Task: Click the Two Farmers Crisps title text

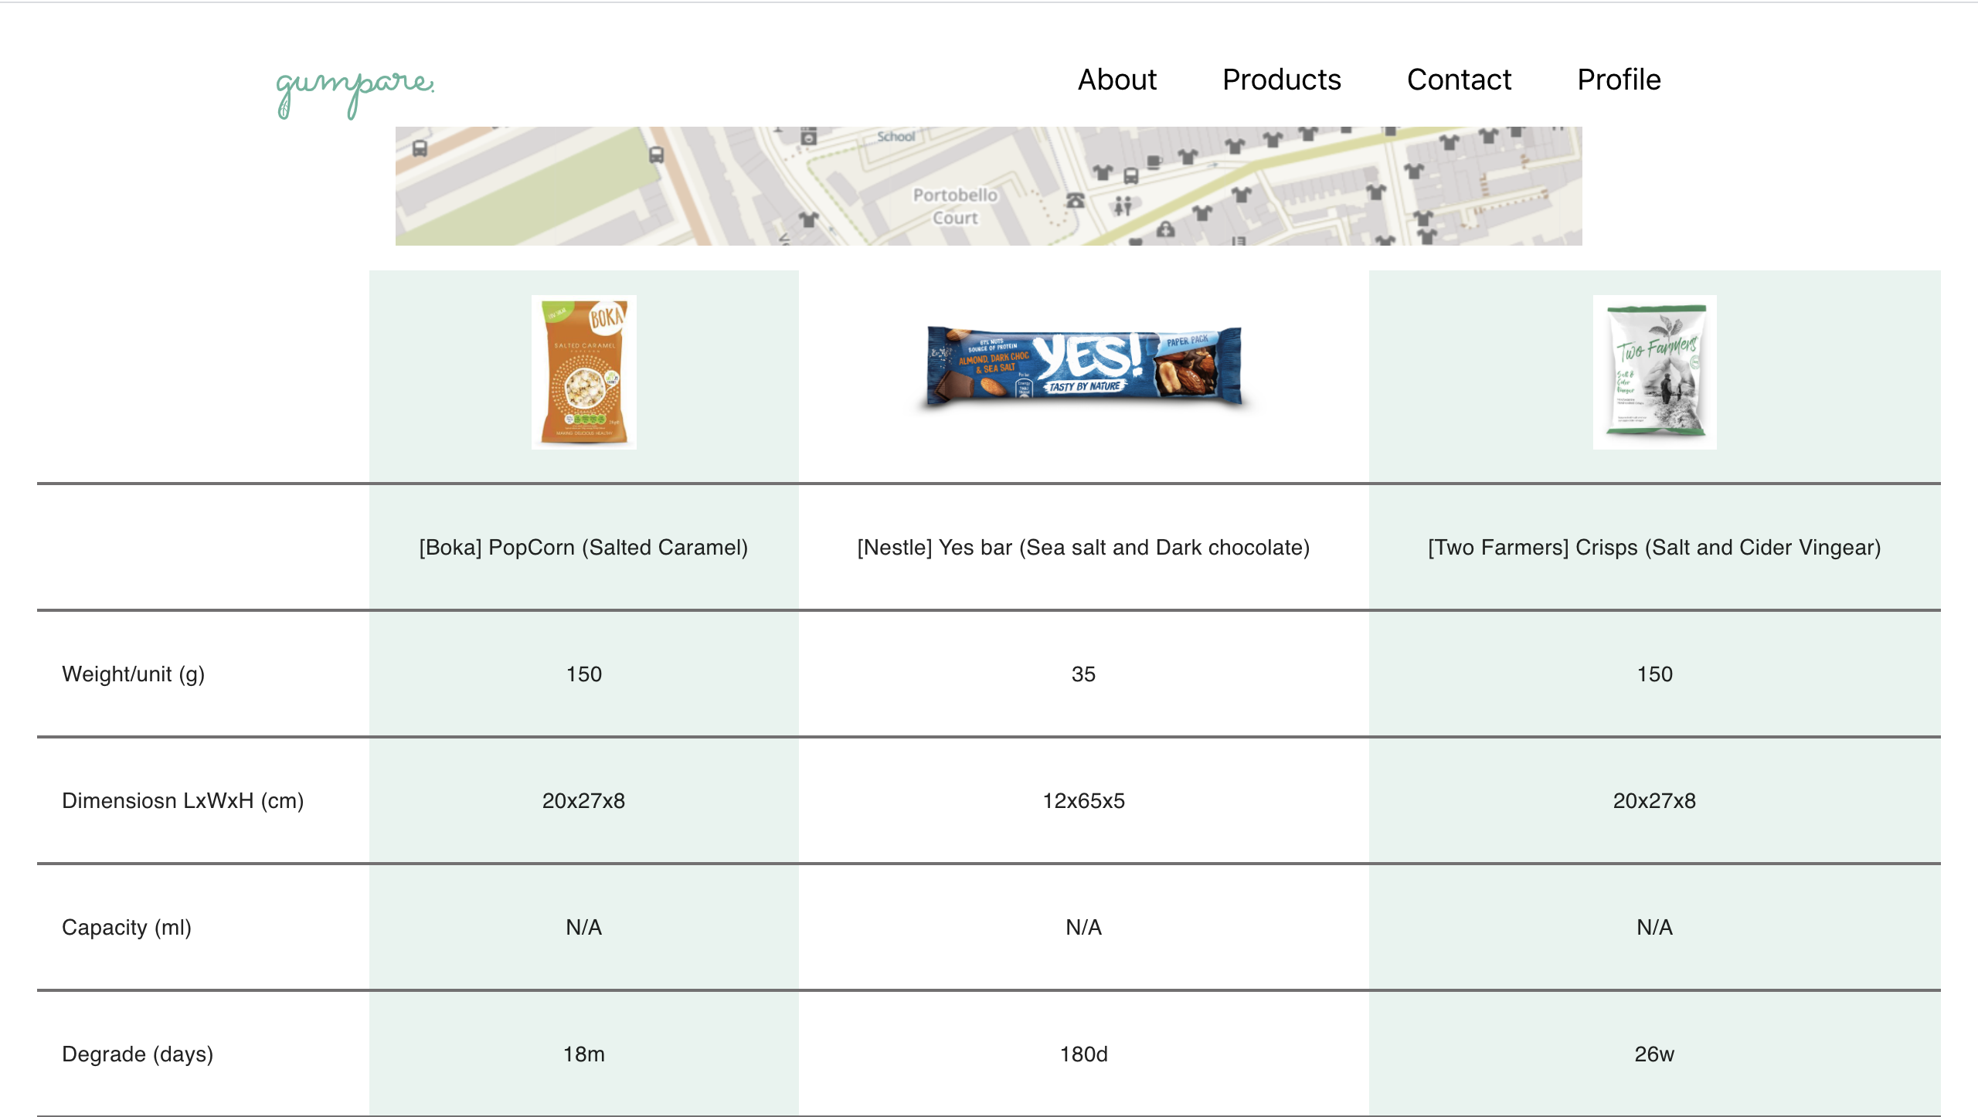Action: click(x=1654, y=548)
